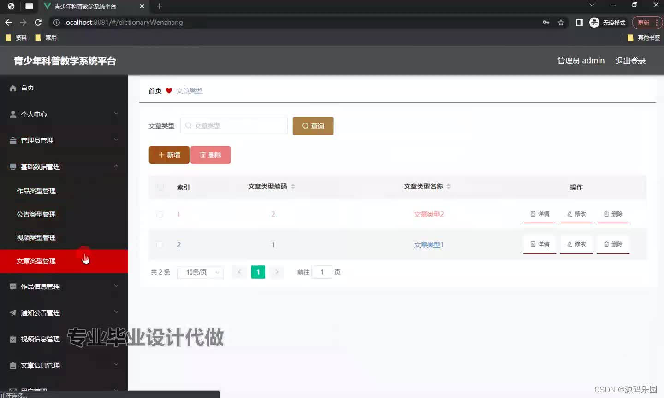Click the database icon next to 基础数据管理
This screenshot has width=664, height=398.
tap(13, 166)
